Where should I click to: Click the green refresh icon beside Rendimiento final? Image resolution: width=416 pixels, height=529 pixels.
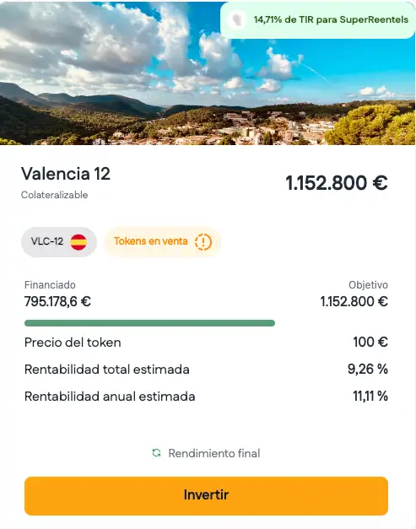point(156,453)
